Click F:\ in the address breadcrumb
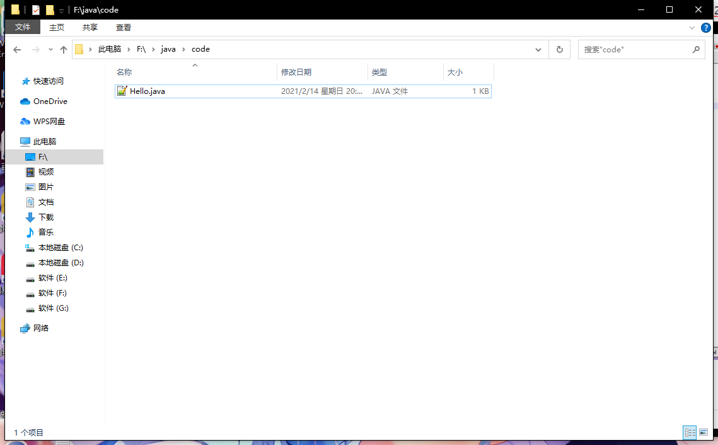The width and height of the screenshot is (718, 445). tap(141, 49)
